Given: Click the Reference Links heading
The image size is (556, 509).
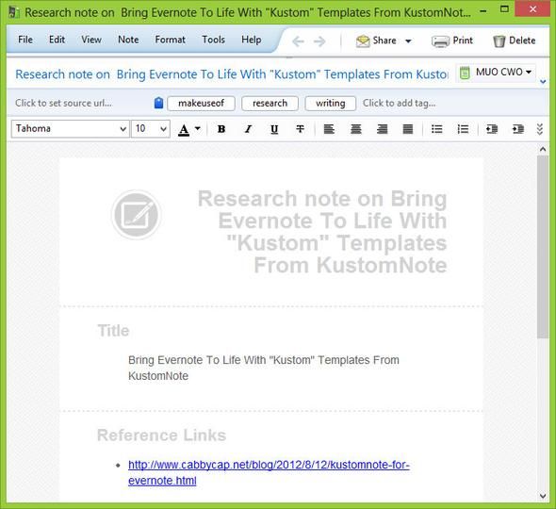Looking at the screenshot, I should (x=162, y=435).
